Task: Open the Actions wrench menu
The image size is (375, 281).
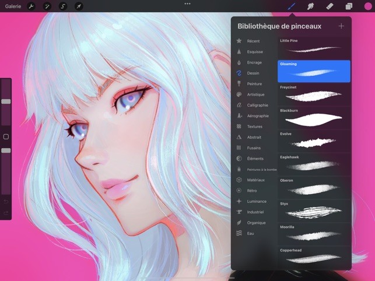Action: (x=31, y=6)
